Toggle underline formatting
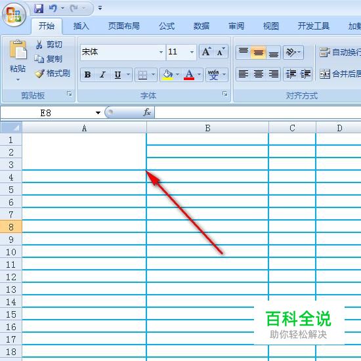 click(x=118, y=75)
